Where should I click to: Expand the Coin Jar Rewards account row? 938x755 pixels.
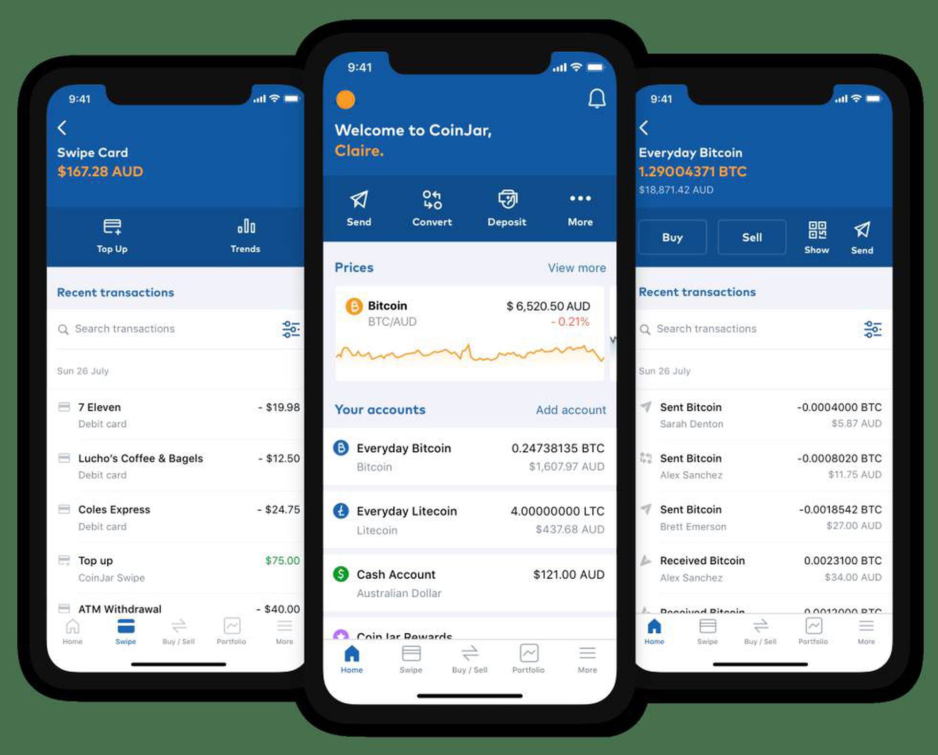tap(468, 632)
